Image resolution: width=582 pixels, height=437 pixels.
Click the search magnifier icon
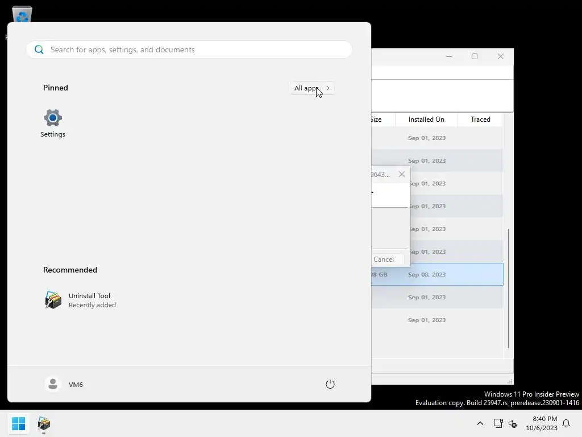point(39,50)
